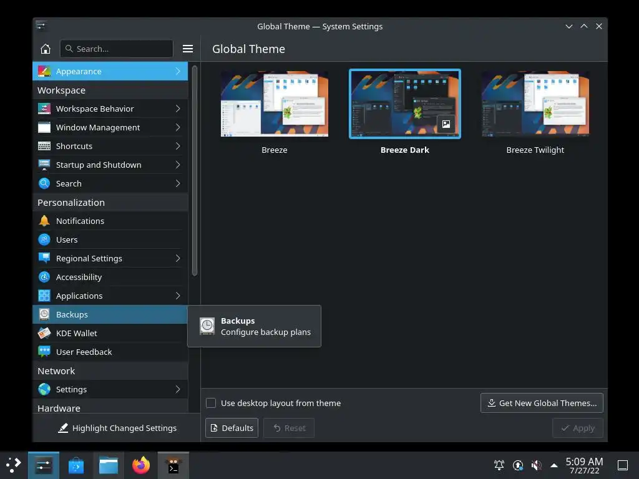Open Notifications settings entry
This screenshot has height=479, width=639.
tap(110, 221)
